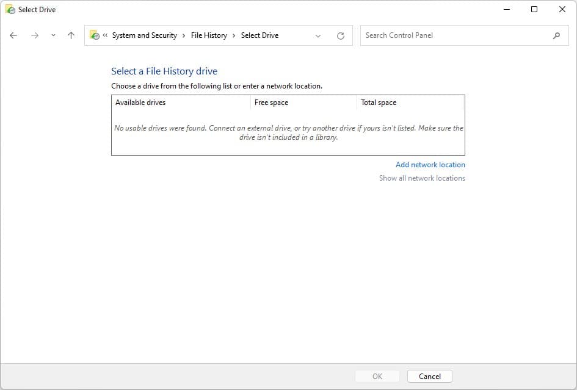Refresh the Select Drive page
Screen dimensions: 577x390
pyautogui.click(x=341, y=35)
